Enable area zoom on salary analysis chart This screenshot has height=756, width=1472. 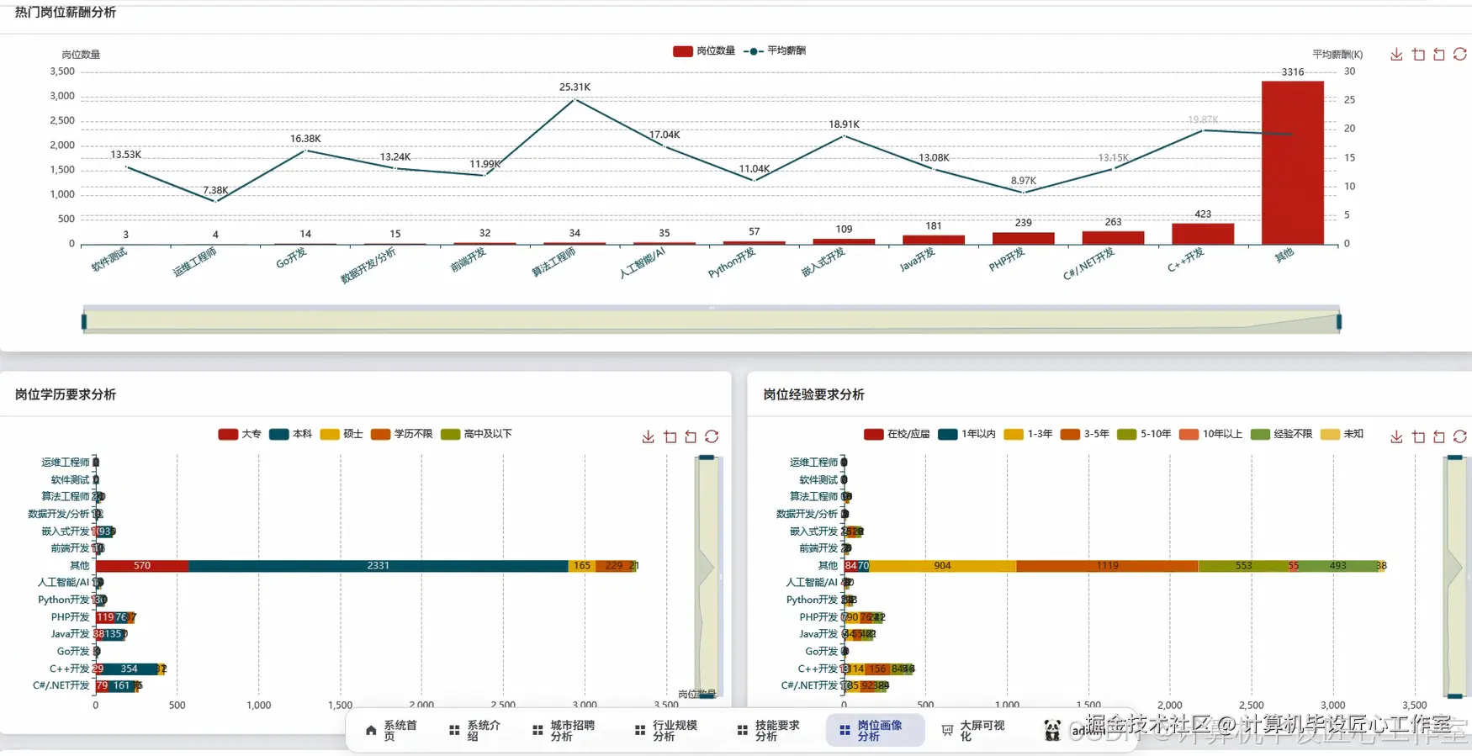coord(1418,55)
